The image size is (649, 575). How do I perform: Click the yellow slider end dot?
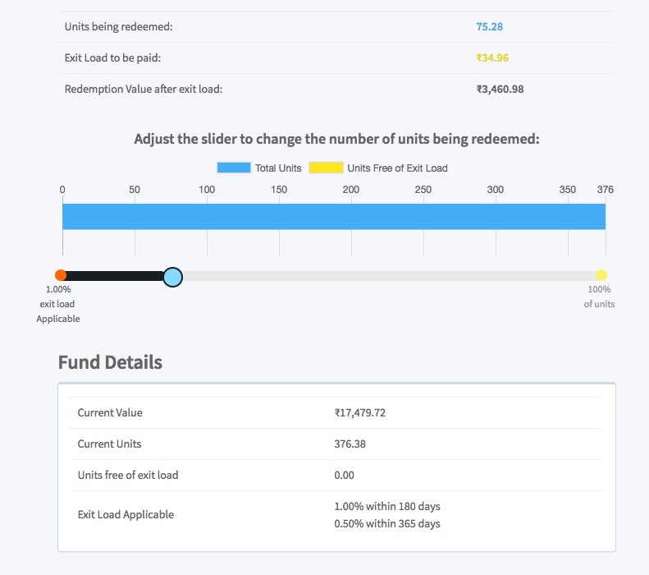point(601,275)
